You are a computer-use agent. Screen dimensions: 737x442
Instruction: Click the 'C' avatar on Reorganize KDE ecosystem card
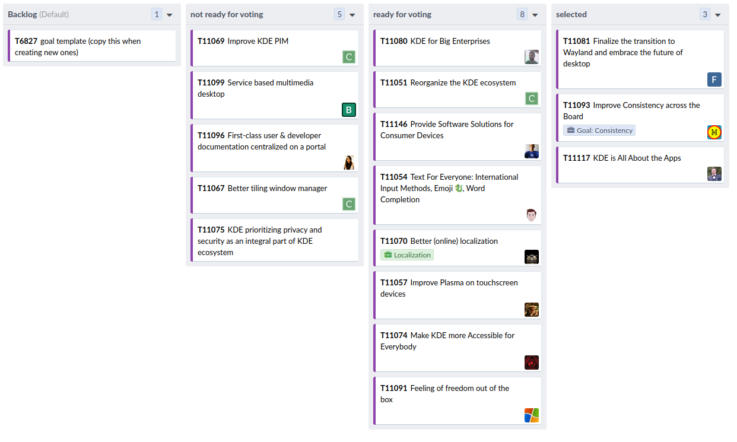[532, 98]
